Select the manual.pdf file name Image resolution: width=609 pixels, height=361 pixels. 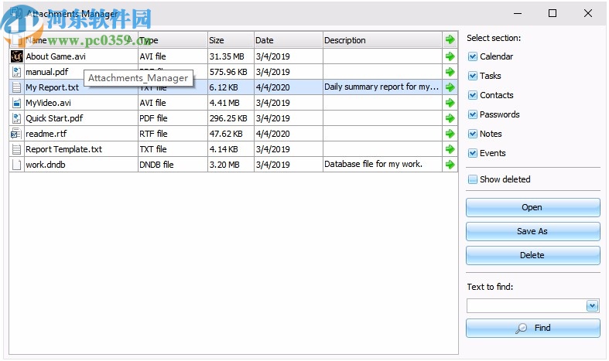(47, 72)
